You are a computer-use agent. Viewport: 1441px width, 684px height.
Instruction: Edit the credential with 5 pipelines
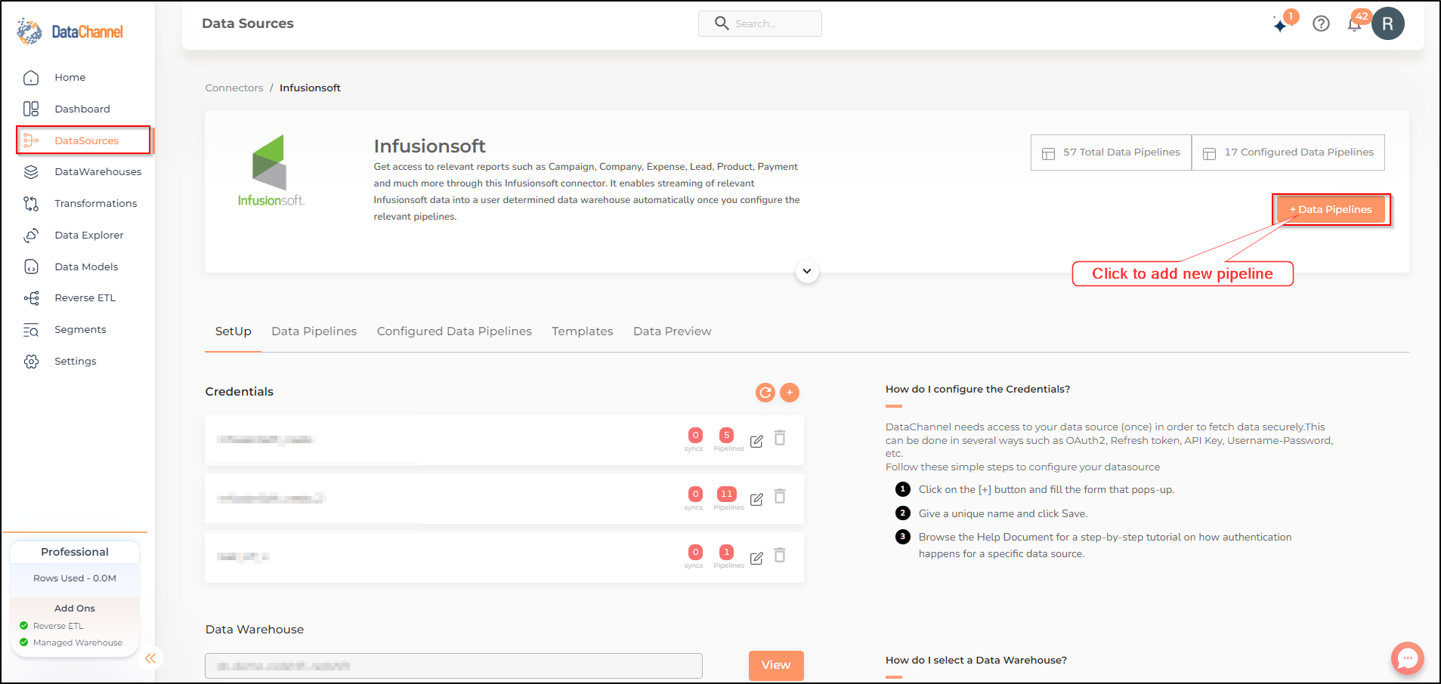click(756, 441)
